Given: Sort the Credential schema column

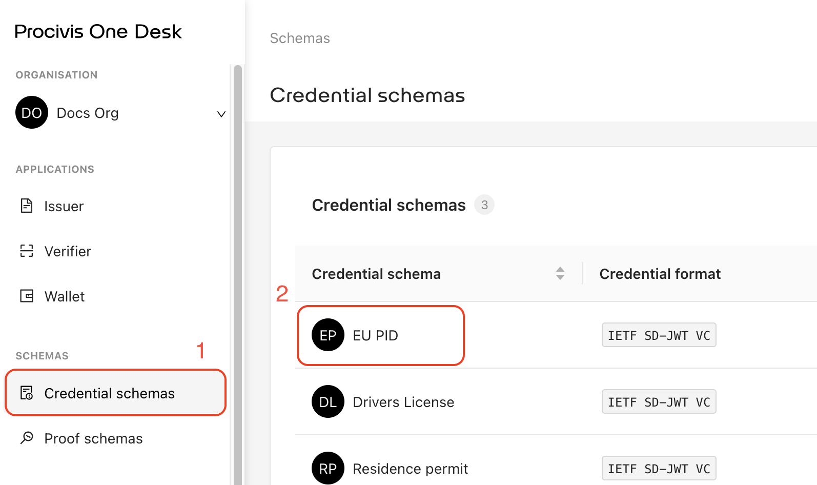Looking at the screenshot, I should point(560,273).
